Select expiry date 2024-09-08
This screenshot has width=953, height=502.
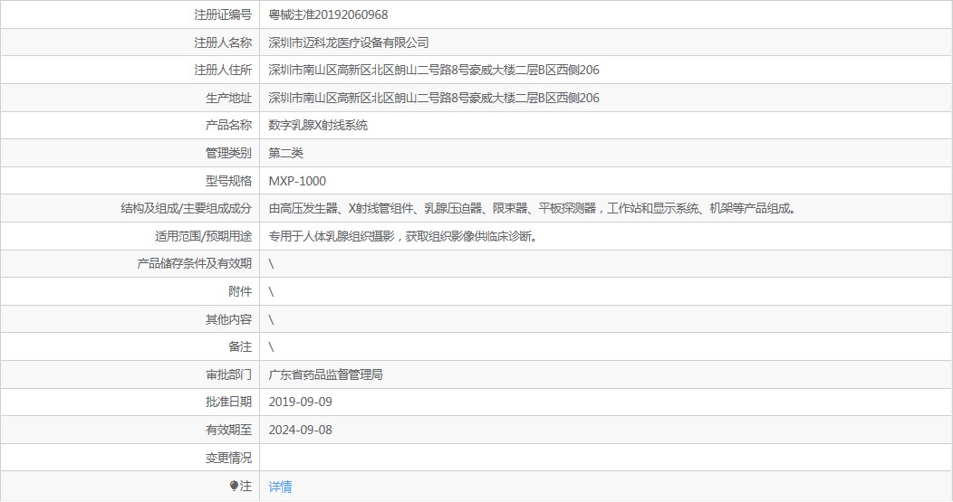pyautogui.click(x=300, y=430)
